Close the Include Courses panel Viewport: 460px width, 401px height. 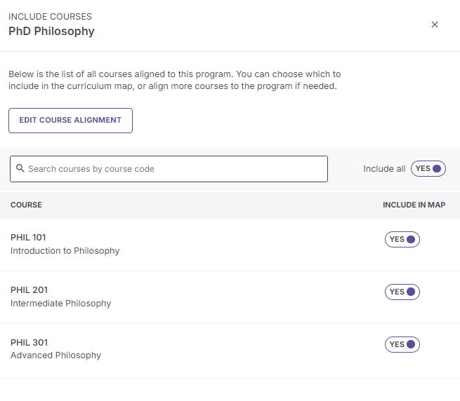coord(435,25)
